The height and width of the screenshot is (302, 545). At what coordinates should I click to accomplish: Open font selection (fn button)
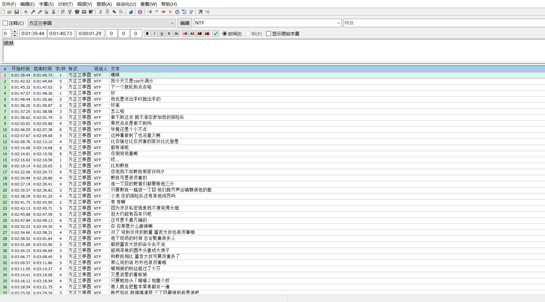click(x=176, y=34)
